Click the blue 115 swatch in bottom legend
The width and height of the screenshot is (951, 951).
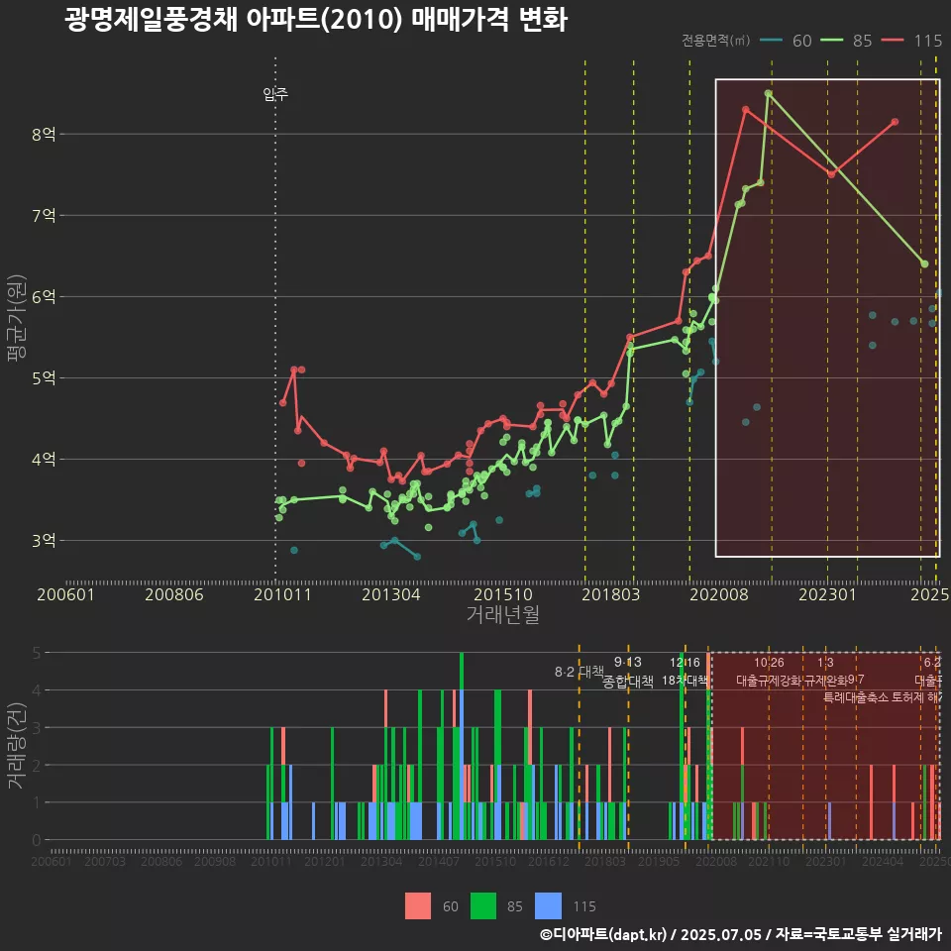pyautogui.click(x=548, y=906)
